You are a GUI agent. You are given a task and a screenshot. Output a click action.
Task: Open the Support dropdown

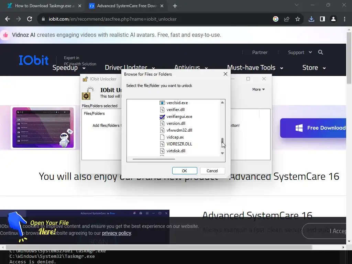coord(300,52)
